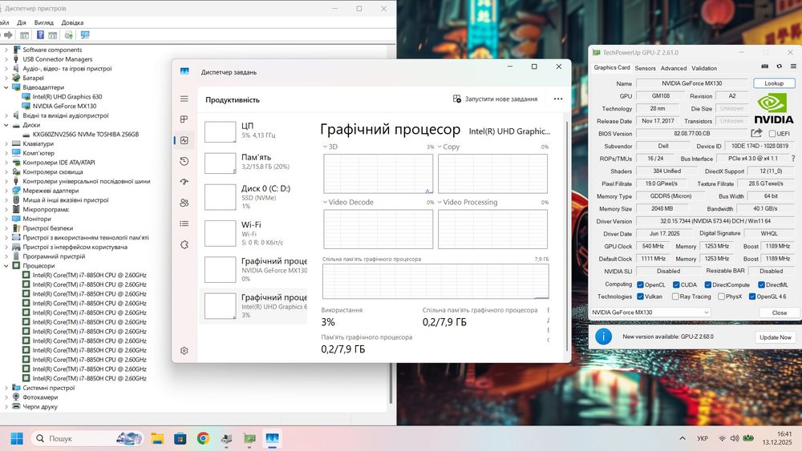Open GPU selection dropdown NVIDIA GeForce MX130

(x=650, y=312)
